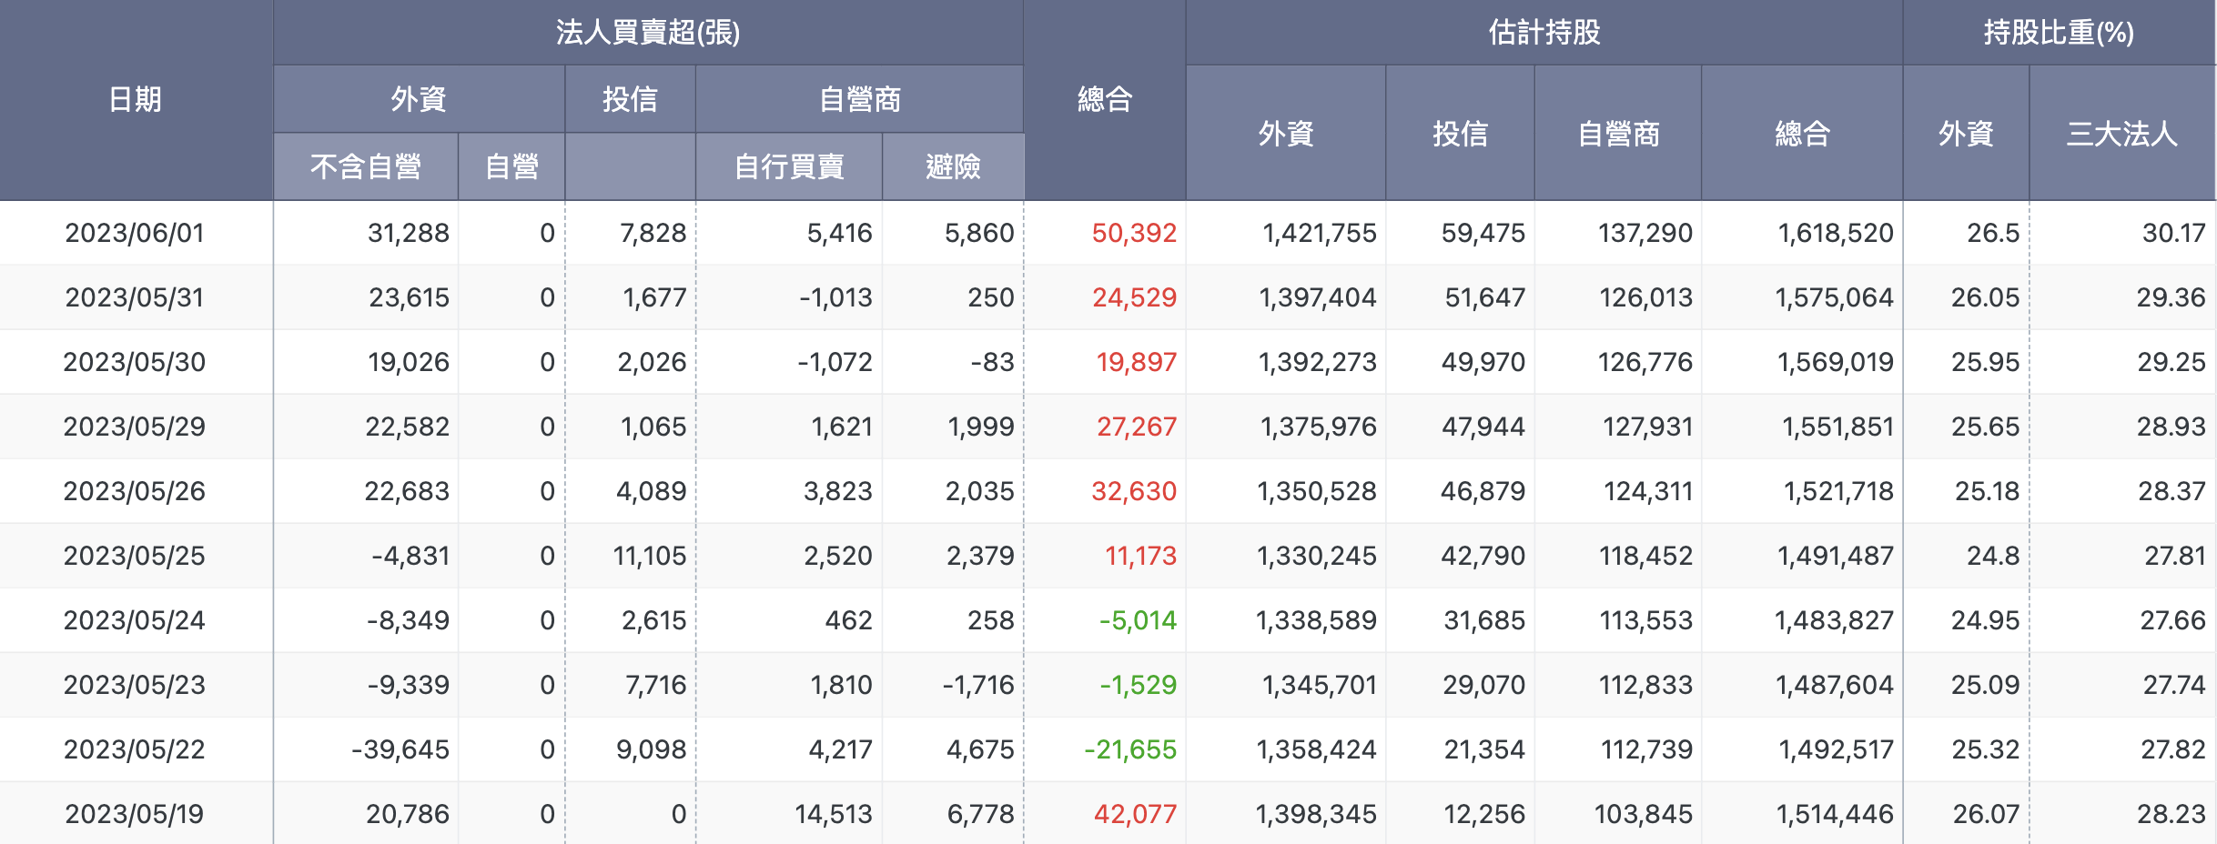Click foreign holding ratio 26.5

click(1993, 233)
